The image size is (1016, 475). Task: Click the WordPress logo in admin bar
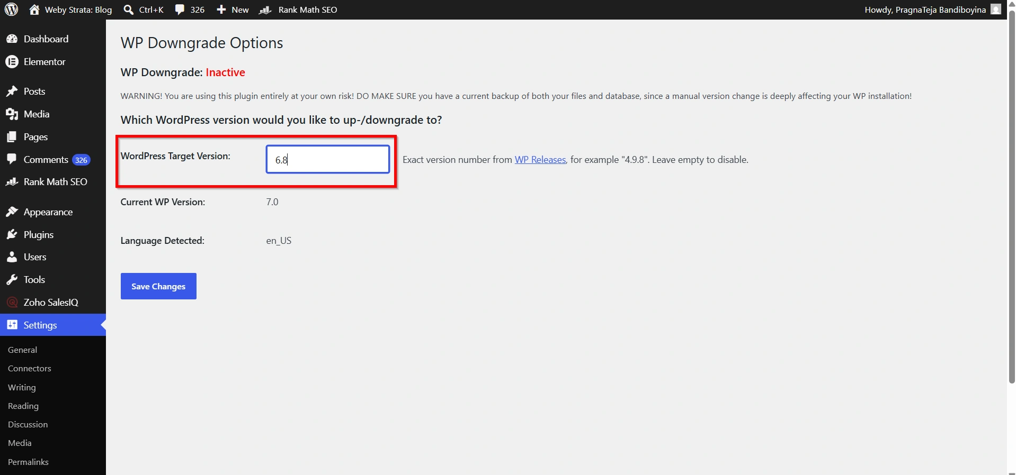coord(12,10)
